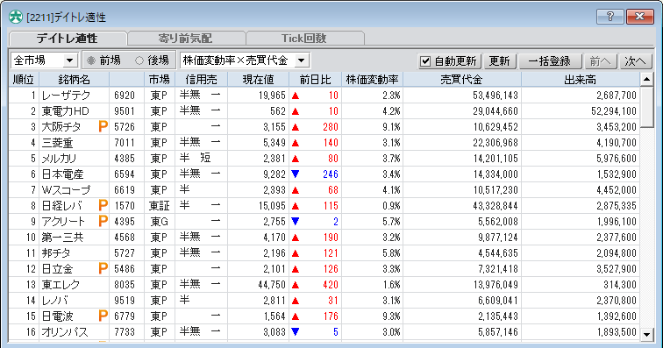Click the blue down arrow in アクリート row
The height and width of the screenshot is (348, 663).
(296, 221)
